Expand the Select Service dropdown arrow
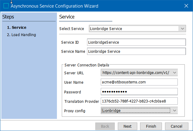Screen dimensions: 193x131 [x=182, y=29]
